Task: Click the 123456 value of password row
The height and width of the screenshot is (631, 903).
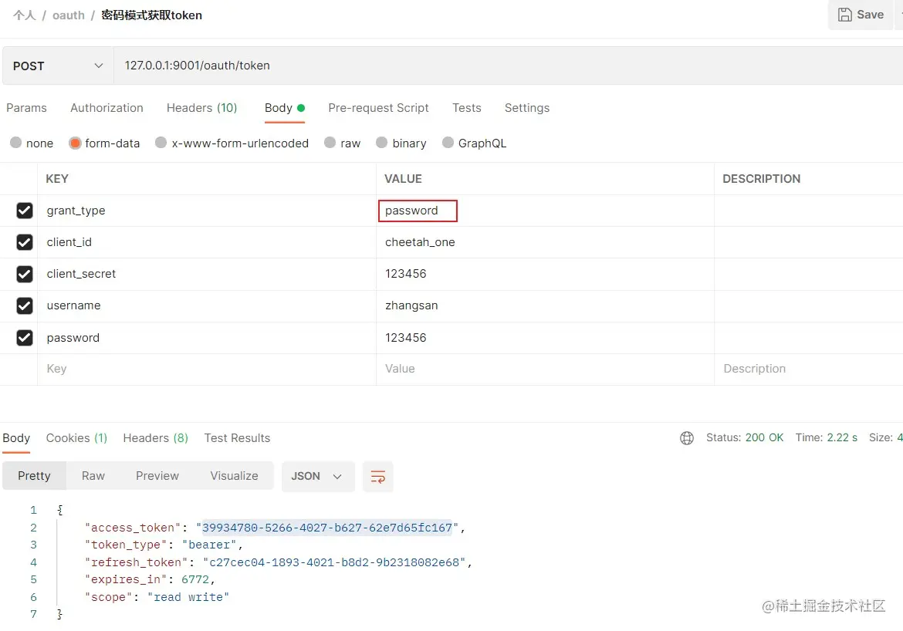Action: (x=545, y=338)
